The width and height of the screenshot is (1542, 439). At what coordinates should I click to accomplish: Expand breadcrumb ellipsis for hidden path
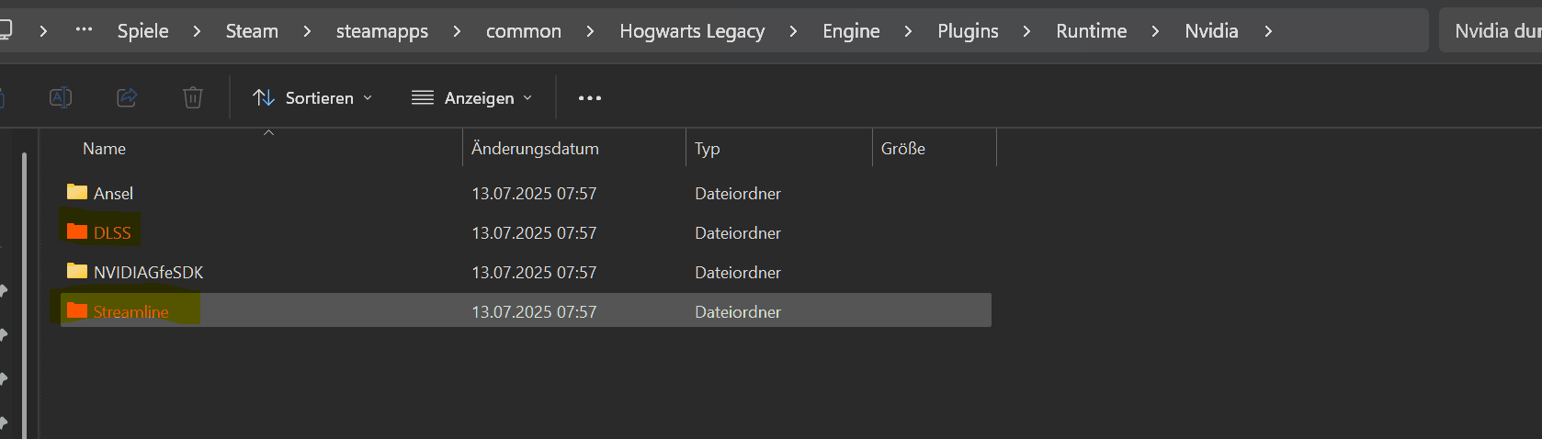(x=84, y=29)
